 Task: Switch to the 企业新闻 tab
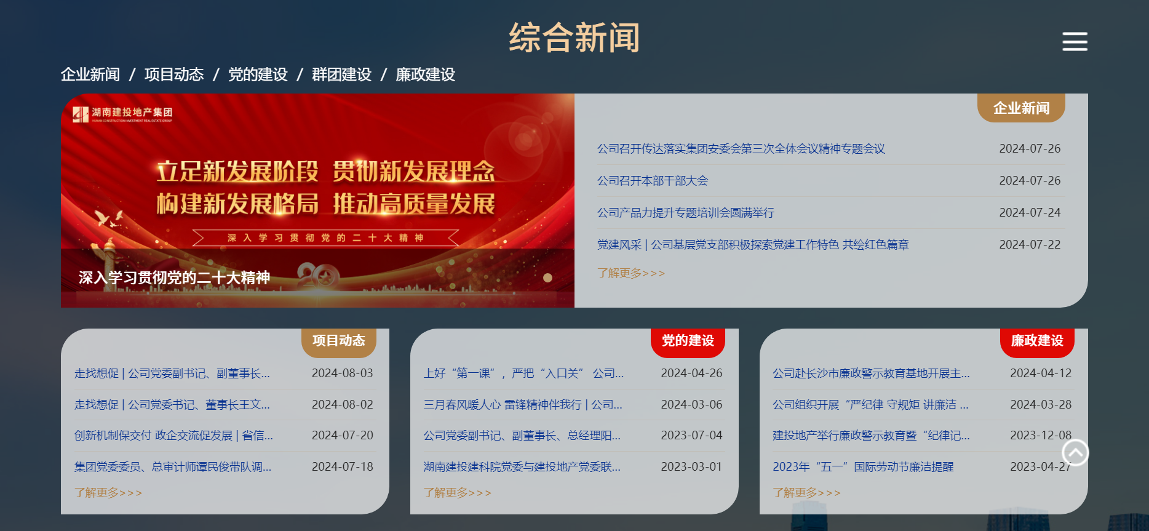pos(90,75)
